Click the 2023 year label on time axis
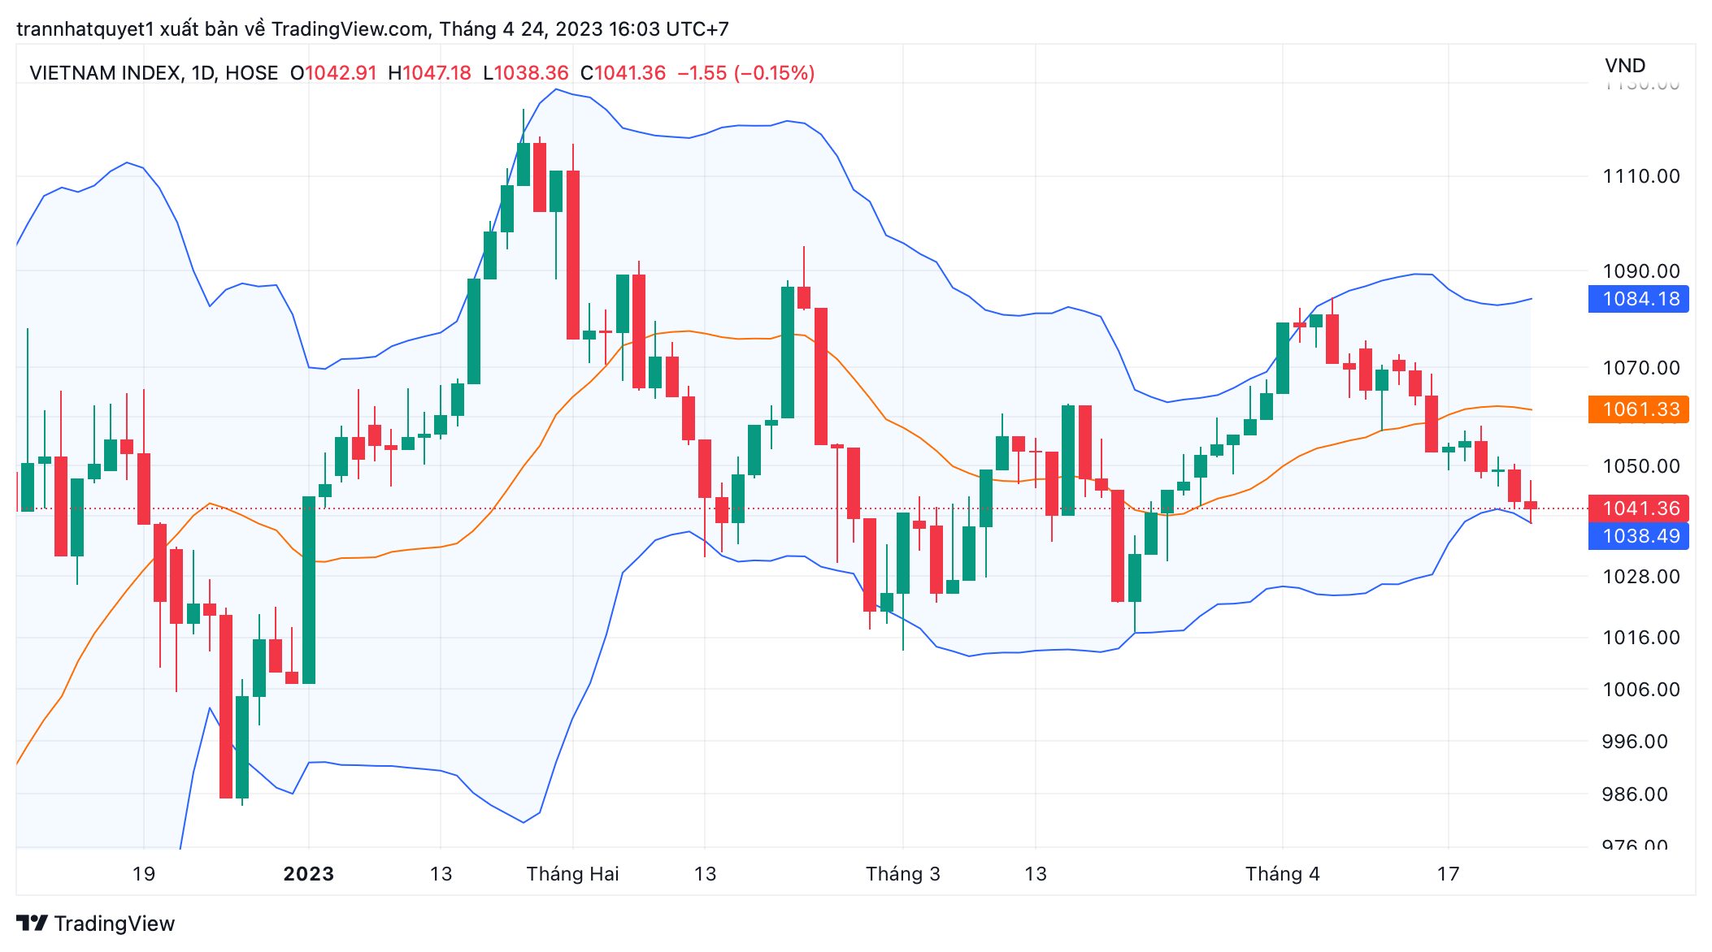 [x=309, y=874]
